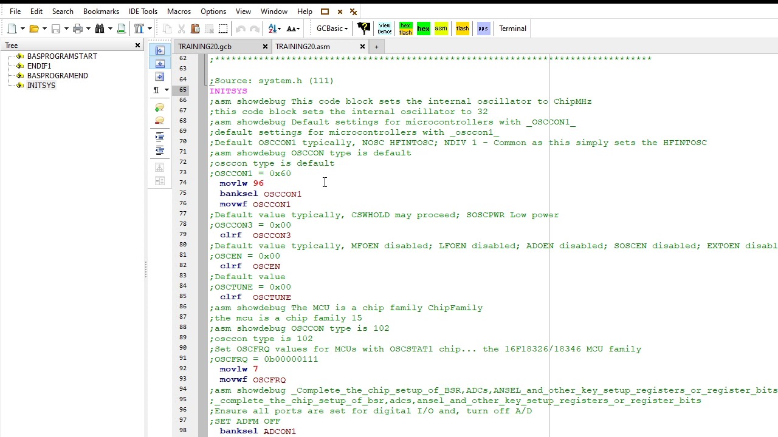Click the Paste clipboard icon

(x=195, y=29)
